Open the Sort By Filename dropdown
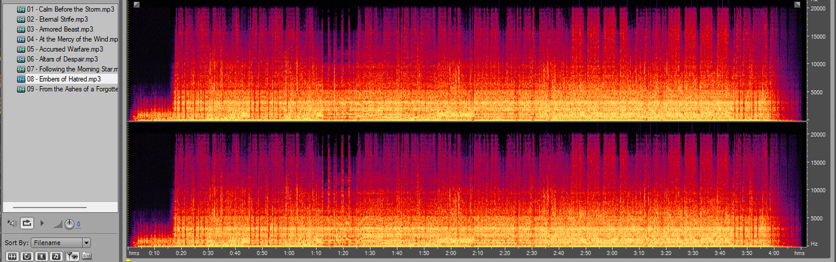This screenshot has height=262, width=836. pyautogui.click(x=59, y=242)
